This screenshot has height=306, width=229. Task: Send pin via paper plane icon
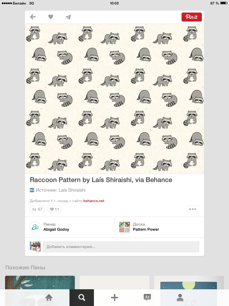coord(68,17)
